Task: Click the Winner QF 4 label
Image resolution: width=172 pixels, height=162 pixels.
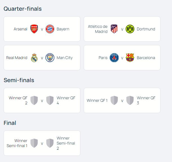Action: click(x=66, y=100)
